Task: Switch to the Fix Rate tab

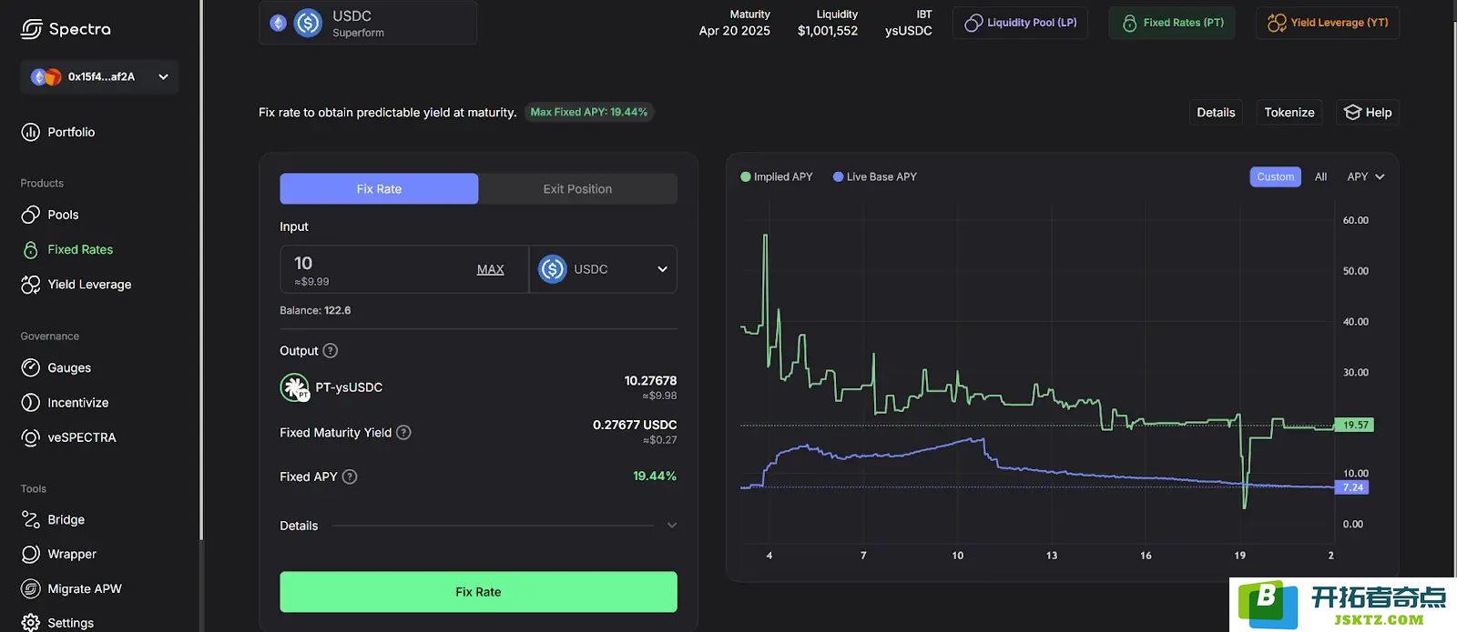Action: tap(379, 188)
